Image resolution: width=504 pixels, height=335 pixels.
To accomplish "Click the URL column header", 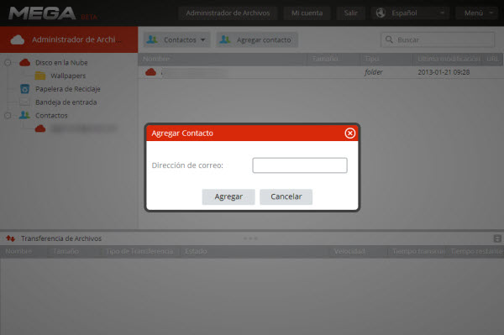I will pyautogui.click(x=492, y=59).
